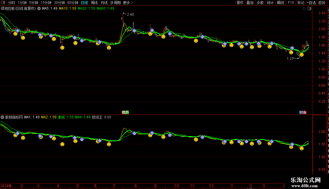Open the 多股 multi-stock view
This screenshot has width=329, height=189.
(260, 3)
